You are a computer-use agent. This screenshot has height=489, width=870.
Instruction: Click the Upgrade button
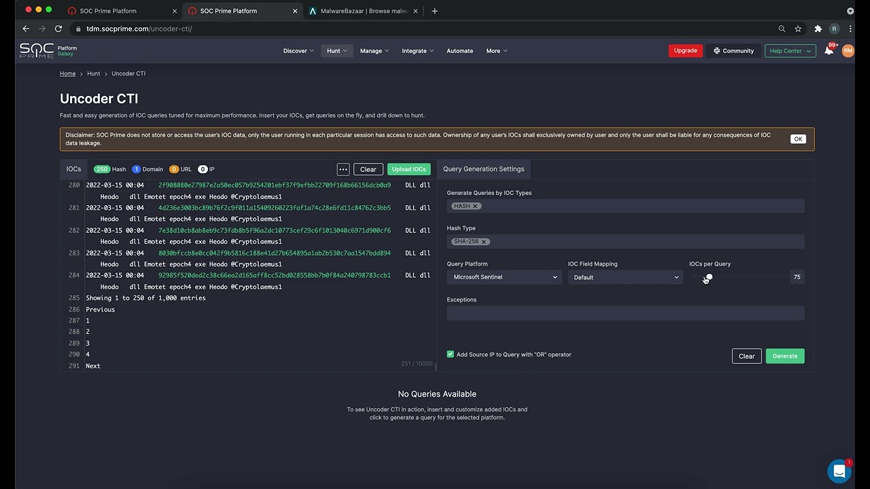click(685, 51)
